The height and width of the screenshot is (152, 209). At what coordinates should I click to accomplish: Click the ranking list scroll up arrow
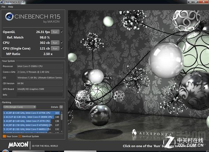pyautogui.click(x=62, y=112)
